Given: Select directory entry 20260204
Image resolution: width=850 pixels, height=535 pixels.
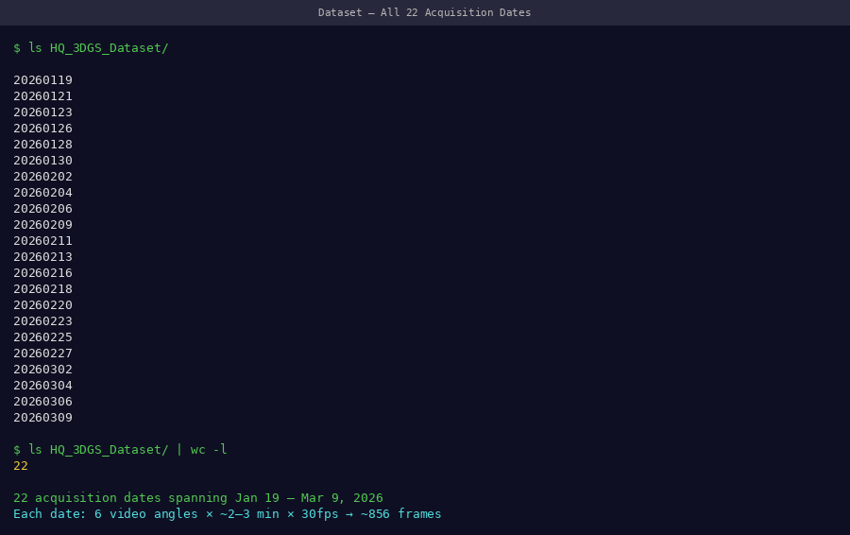Looking at the screenshot, I should [42, 193].
